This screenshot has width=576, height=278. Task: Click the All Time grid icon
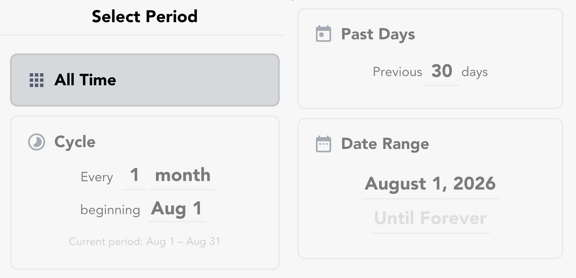[x=36, y=80]
